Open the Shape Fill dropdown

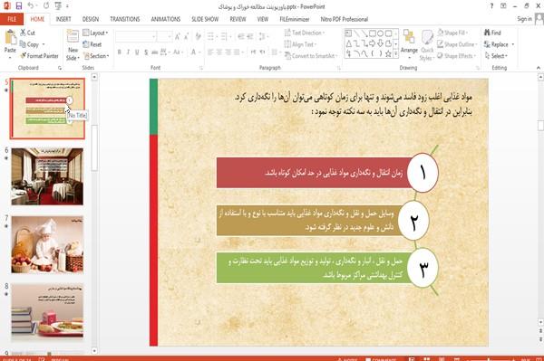click(x=452, y=33)
